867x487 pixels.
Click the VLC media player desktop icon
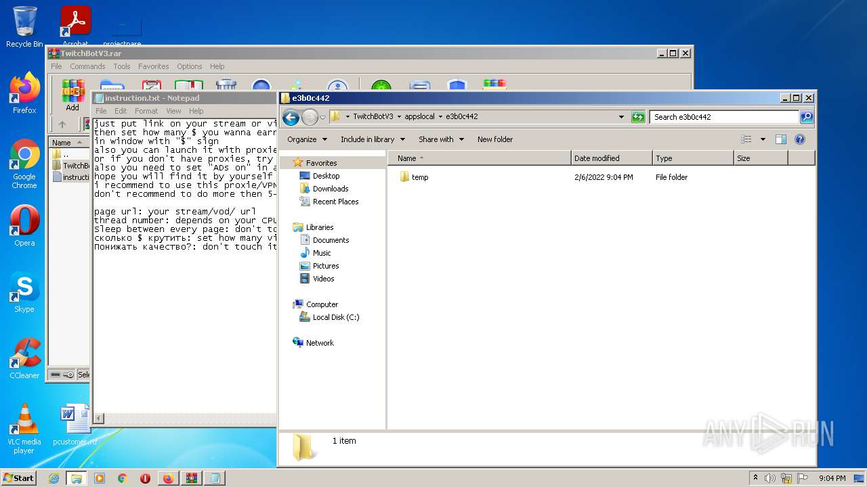(x=24, y=429)
